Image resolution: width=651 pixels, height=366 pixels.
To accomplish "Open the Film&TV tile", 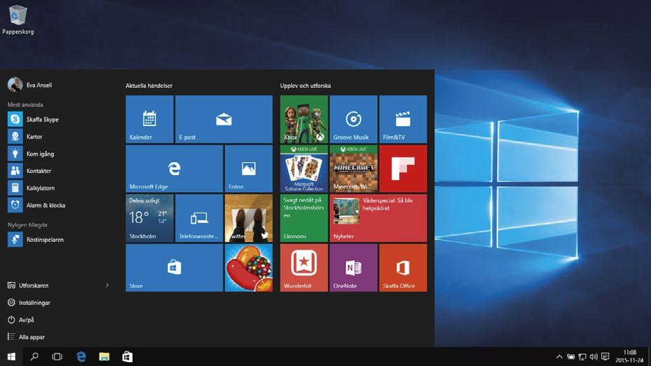I will [402, 119].
